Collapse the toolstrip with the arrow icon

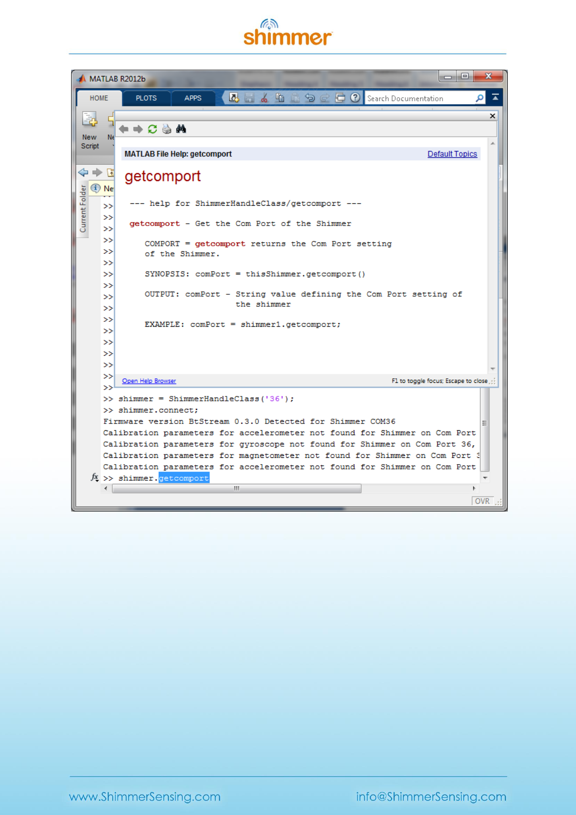point(495,97)
